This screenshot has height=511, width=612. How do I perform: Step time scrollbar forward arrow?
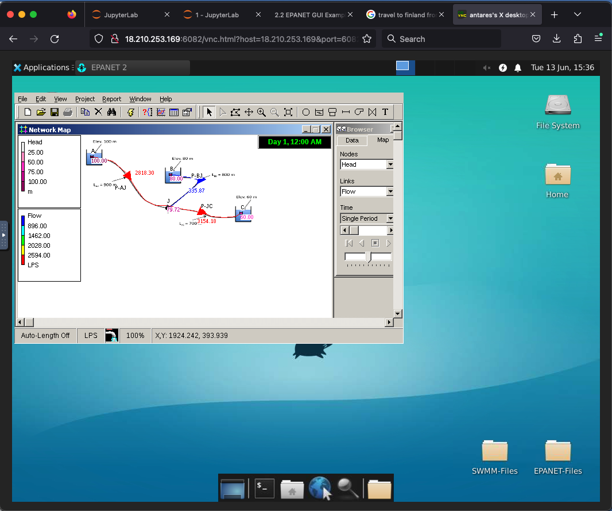[390, 230]
